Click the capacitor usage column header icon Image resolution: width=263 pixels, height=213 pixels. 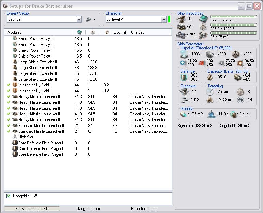tap(107, 32)
